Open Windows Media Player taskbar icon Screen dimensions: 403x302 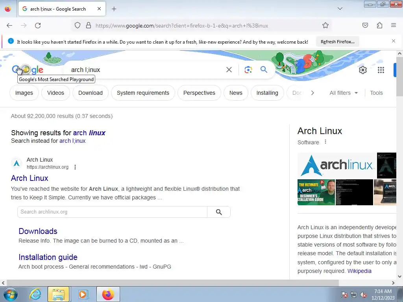point(83,294)
